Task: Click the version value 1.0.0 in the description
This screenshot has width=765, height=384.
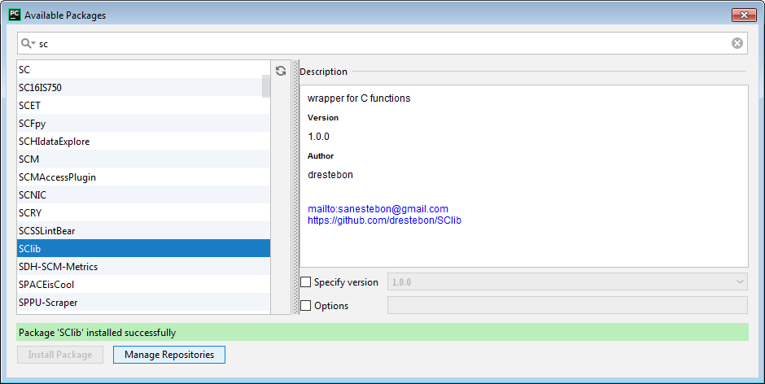Action: (x=318, y=137)
